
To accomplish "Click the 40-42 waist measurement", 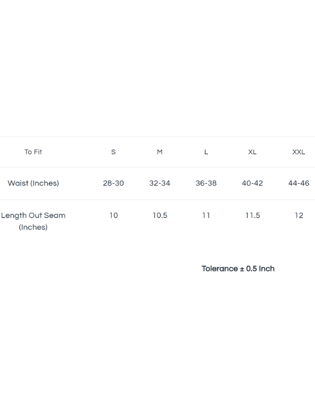I will (253, 183).
